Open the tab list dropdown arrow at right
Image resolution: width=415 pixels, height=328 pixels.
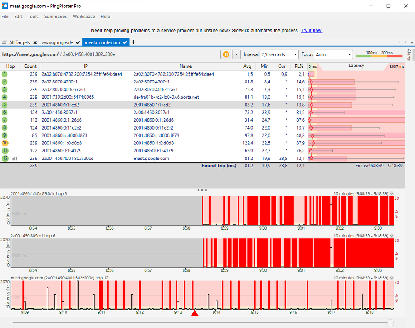412,42
